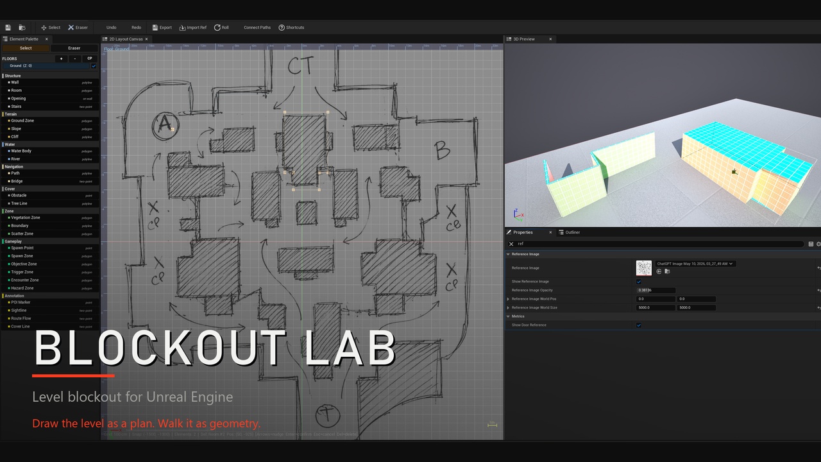
Task: Activate the Eraser tool in the top toolbar
Action: pyautogui.click(x=78, y=28)
